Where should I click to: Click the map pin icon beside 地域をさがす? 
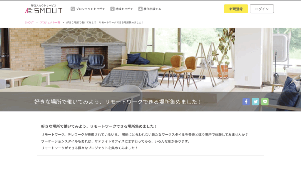coord(112,9)
